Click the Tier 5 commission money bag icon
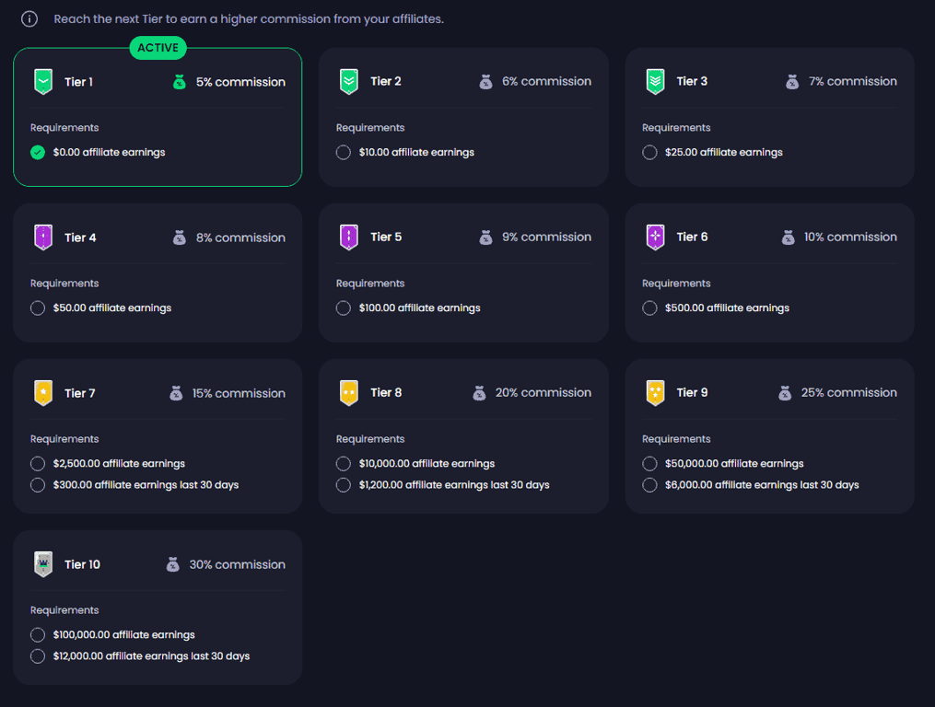935x707 pixels. pyautogui.click(x=485, y=238)
